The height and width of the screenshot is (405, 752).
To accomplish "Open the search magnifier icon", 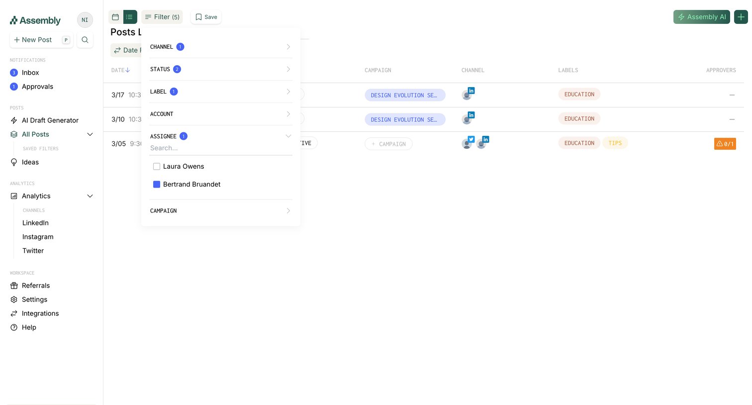I will click(85, 40).
